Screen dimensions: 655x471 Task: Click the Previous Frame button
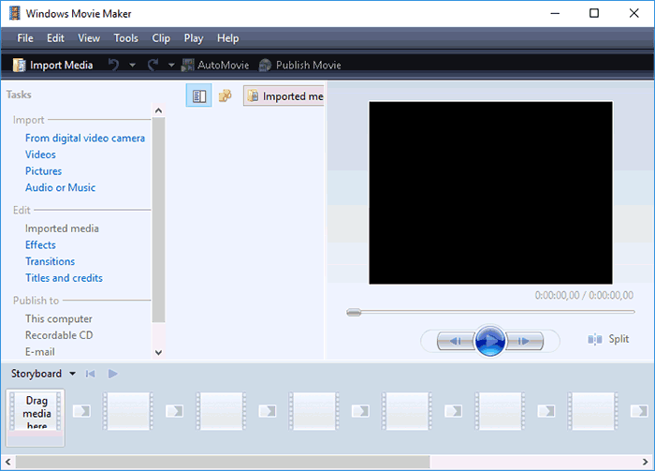pos(456,341)
